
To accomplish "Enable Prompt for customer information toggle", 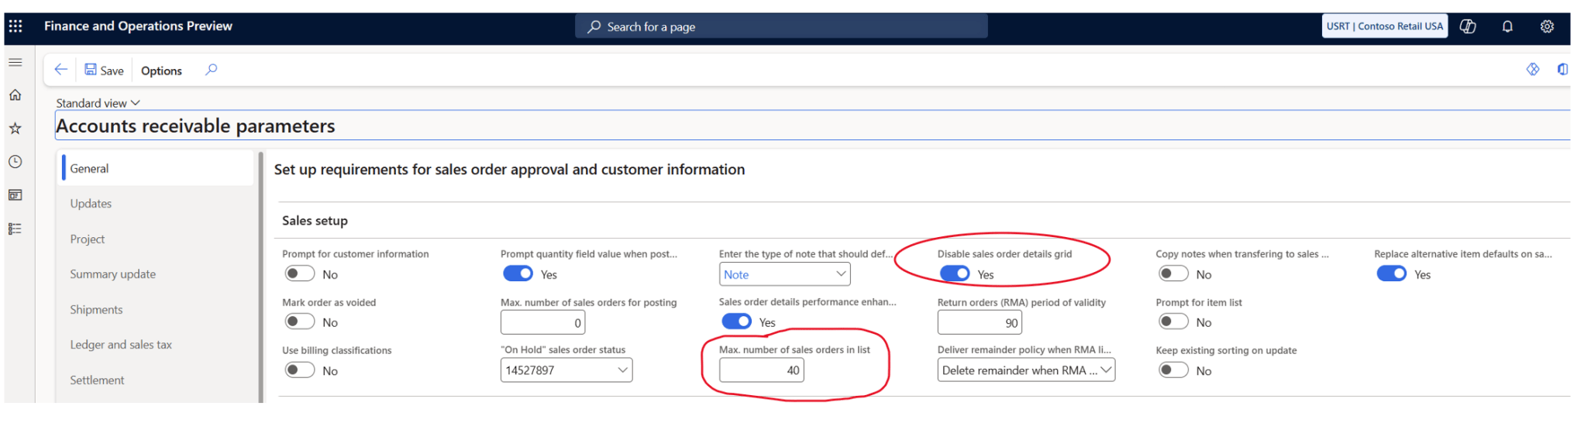I will 299,274.
